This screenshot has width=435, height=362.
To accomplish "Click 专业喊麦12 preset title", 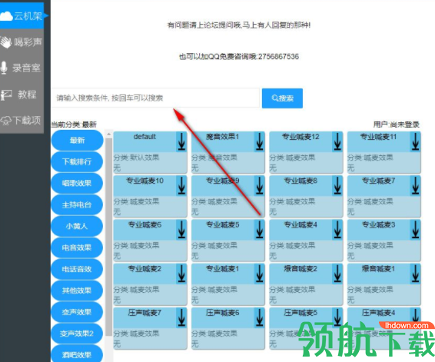I will click(301, 137).
